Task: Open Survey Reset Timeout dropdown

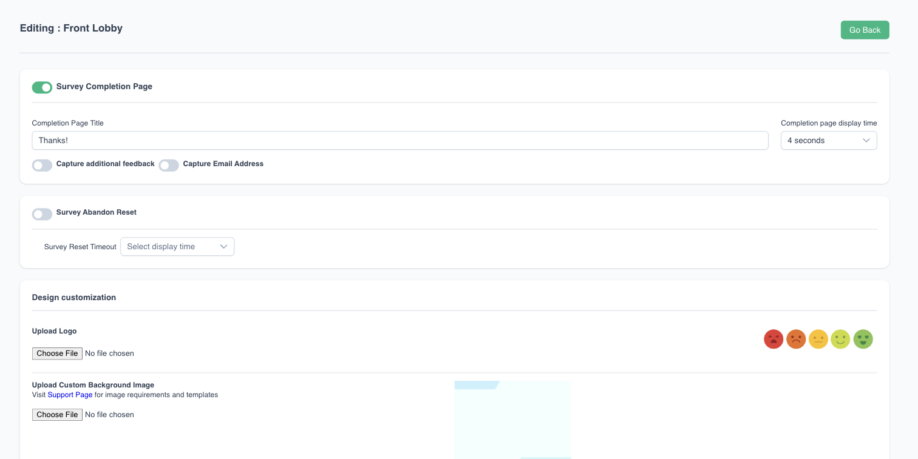Action: [177, 246]
